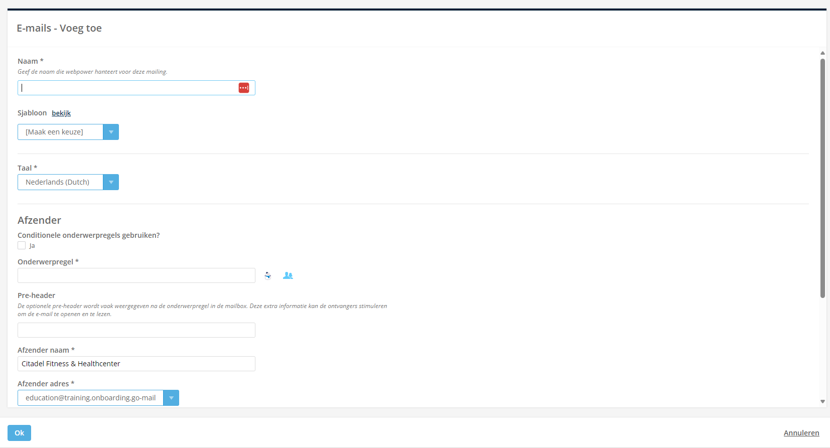The image size is (830, 448).
Task: Click the Afzender naam field Citadel Fitness & Healthcenter
Action: pos(136,364)
